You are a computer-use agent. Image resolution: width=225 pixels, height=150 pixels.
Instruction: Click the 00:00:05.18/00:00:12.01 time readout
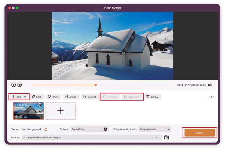click(x=191, y=85)
